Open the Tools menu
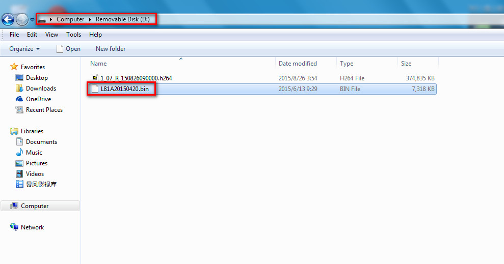 [73, 35]
